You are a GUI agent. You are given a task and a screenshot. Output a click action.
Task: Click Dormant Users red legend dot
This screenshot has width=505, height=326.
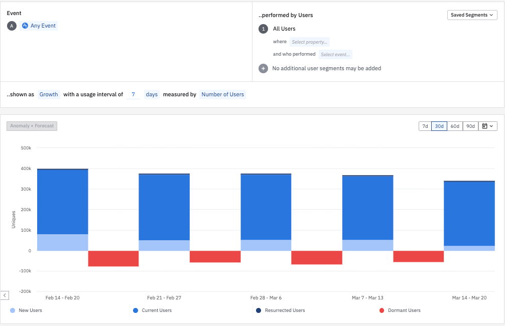(x=383, y=310)
